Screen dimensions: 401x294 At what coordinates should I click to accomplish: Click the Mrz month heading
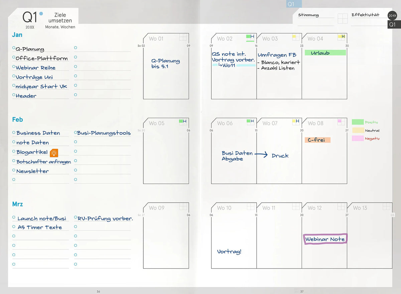tap(17, 204)
